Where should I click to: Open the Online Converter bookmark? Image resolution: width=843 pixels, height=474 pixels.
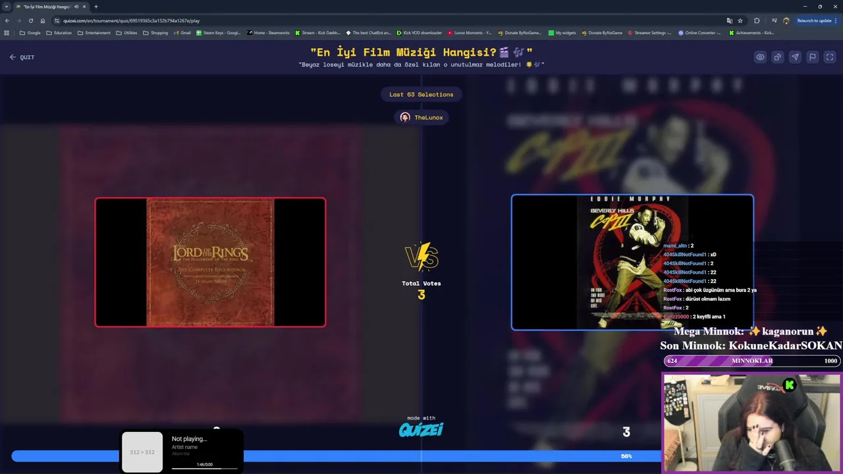pyautogui.click(x=700, y=33)
